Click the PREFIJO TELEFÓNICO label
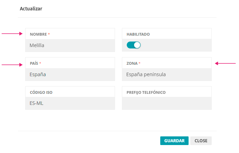 pyautogui.click(x=146, y=92)
